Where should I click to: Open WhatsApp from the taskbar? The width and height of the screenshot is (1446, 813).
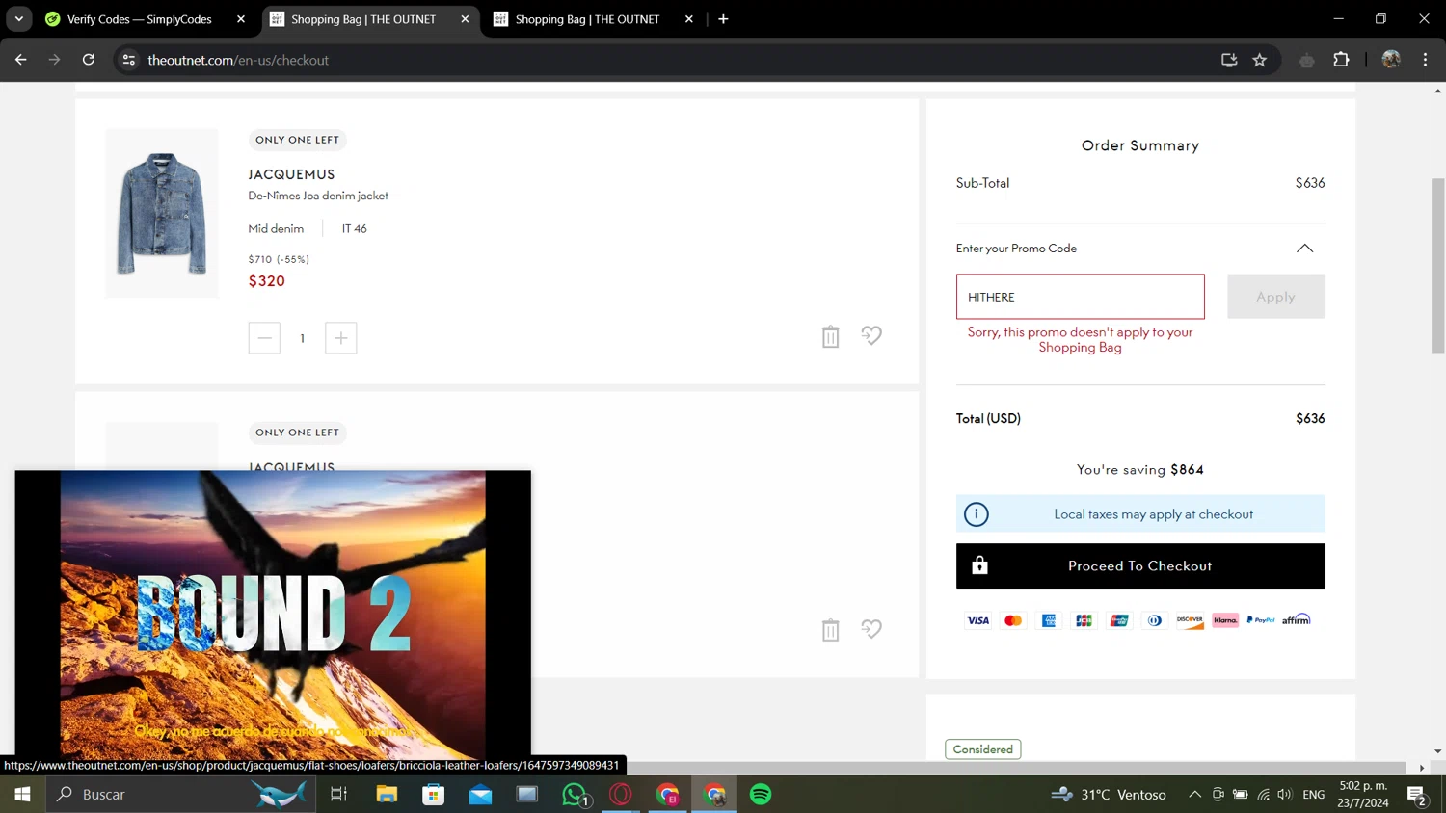(575, 794)
